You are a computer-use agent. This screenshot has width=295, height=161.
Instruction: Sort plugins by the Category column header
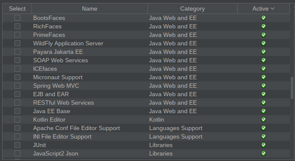[x=193, y=8]
